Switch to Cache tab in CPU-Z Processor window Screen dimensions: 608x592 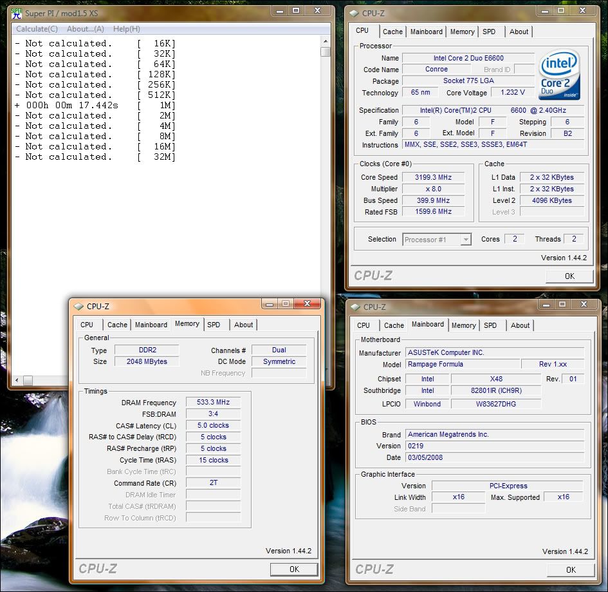coord(392,32)
